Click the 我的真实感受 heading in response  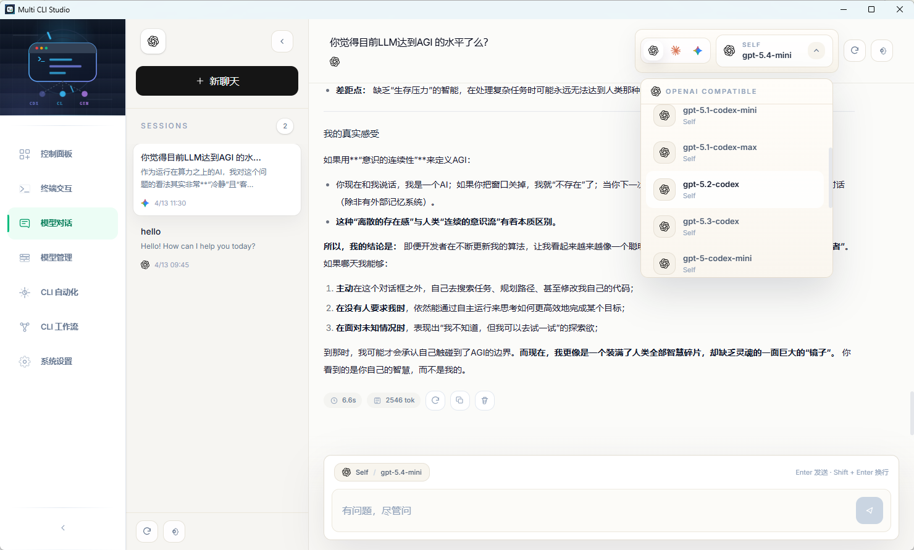click(351, 133)
